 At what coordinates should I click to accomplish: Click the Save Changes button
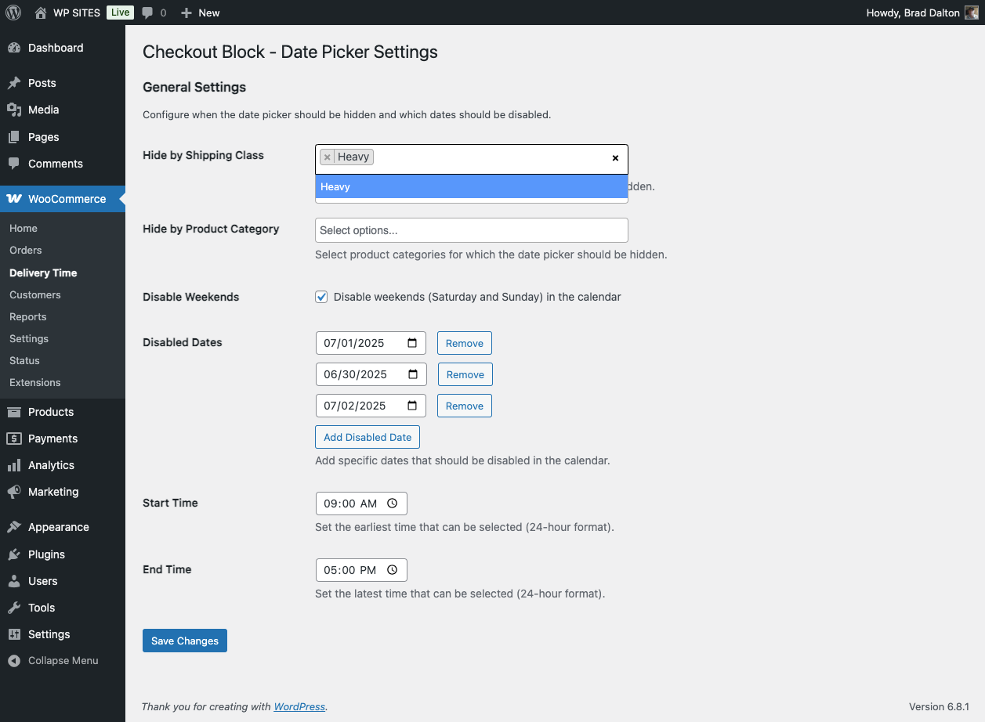pyautogui.click(x=185, y=641)
